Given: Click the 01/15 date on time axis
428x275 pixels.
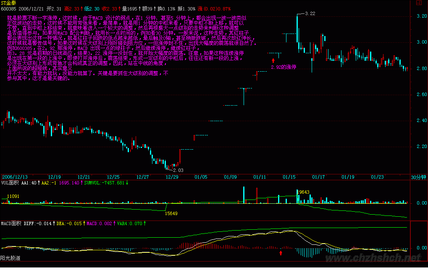Looking at the screenshot, I should 289,177.
